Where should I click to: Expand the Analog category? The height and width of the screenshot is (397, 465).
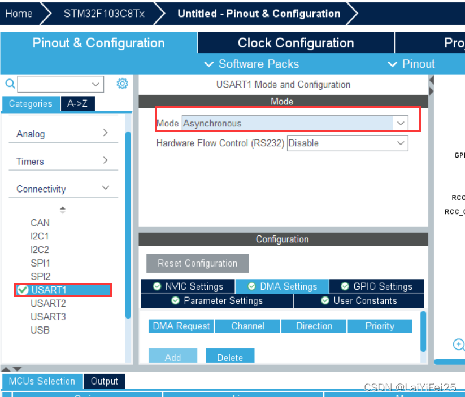click(63, 134)
